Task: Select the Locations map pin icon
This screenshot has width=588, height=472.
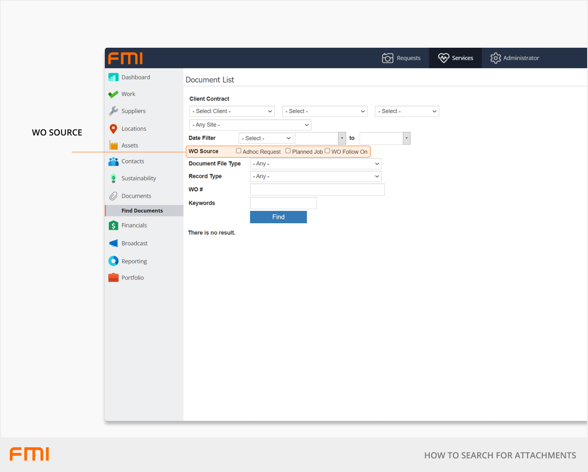Action: (113, 129)
